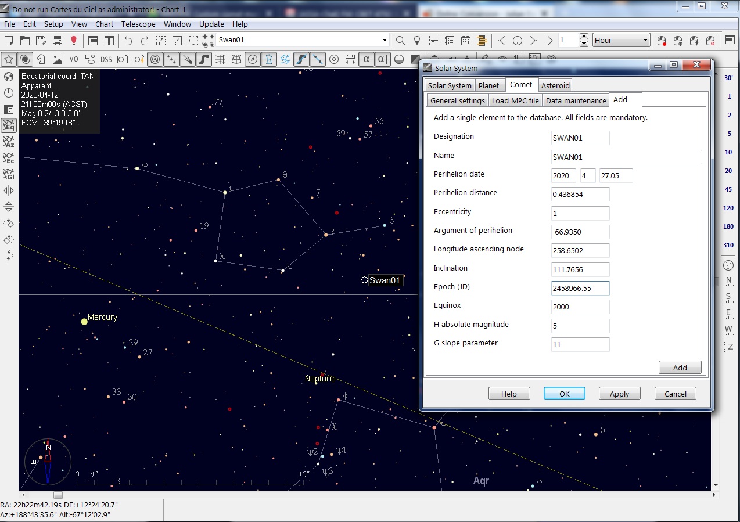Set time to now with clock icon
Screen dimensions: 740x522
[518, 41]
